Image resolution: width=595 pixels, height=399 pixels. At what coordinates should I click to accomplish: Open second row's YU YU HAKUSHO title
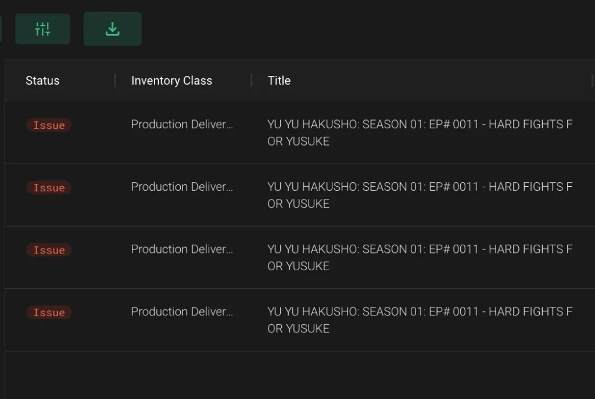point(420,195)
